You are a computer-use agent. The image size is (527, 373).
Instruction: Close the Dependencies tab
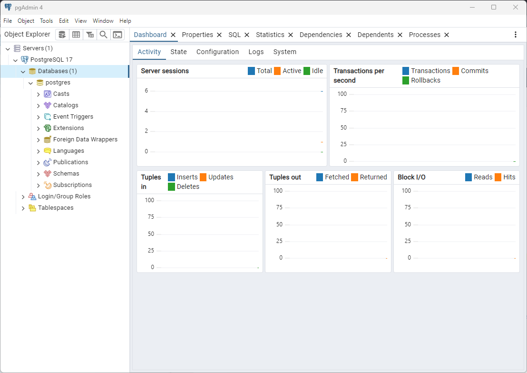pyautogui.click(x=349, y=35)
